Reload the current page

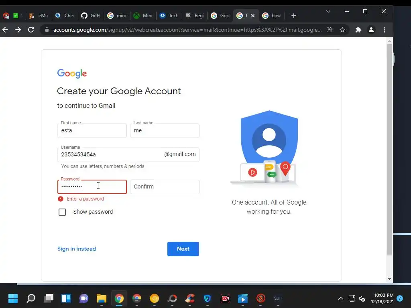(x=31, y=30)
